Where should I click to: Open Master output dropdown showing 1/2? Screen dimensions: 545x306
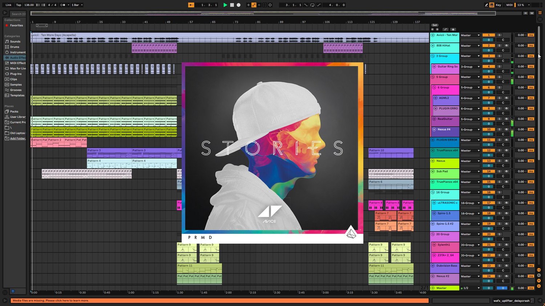(470, 288)
